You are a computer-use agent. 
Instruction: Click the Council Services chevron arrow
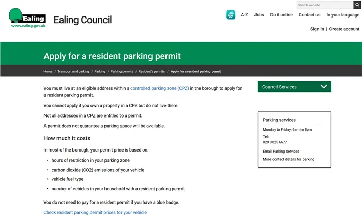point(324,87)
